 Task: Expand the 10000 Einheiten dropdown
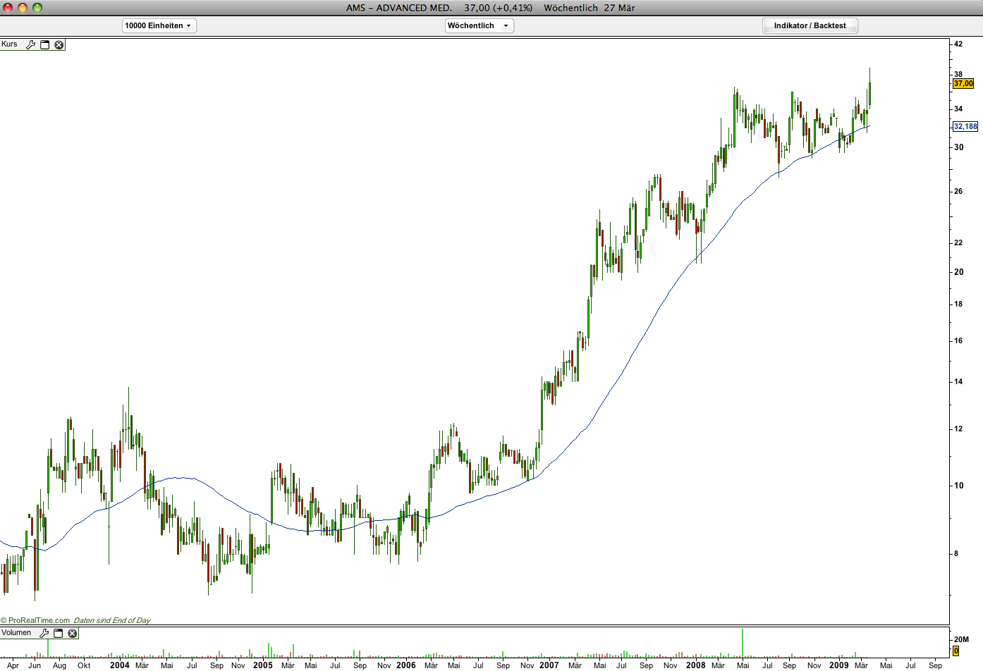tap(159, 25)
